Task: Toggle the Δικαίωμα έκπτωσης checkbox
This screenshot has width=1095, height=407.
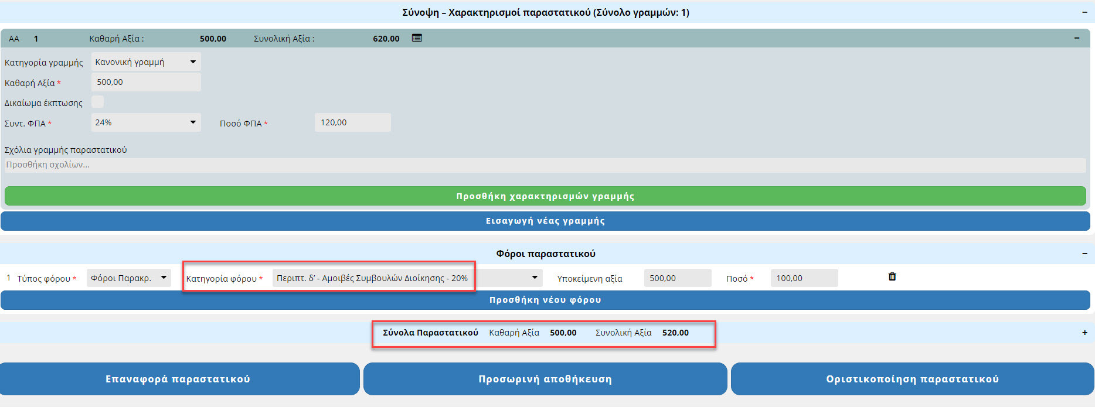Action: tap(98, 102)
